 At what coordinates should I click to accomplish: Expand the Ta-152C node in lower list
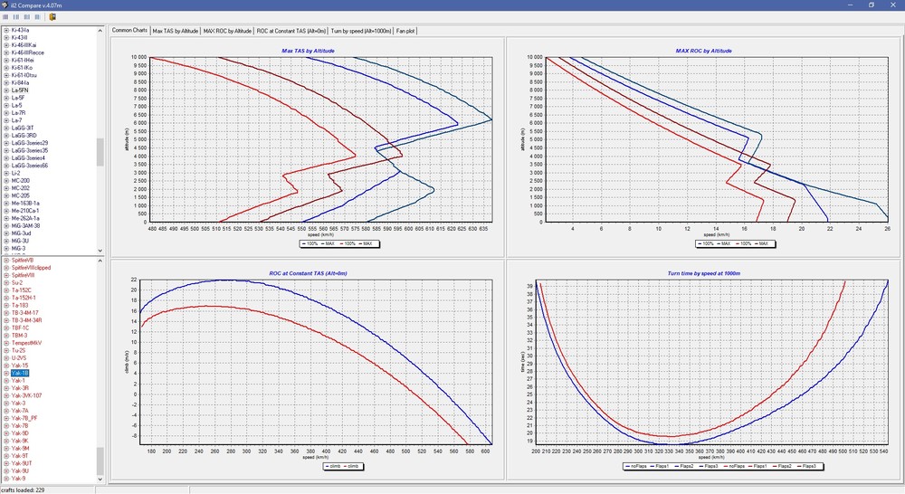[x=6, y=290]
